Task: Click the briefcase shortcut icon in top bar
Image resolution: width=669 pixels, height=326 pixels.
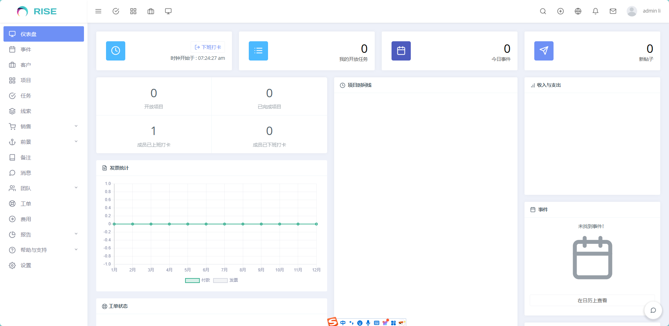Action: tap(151, 11)
